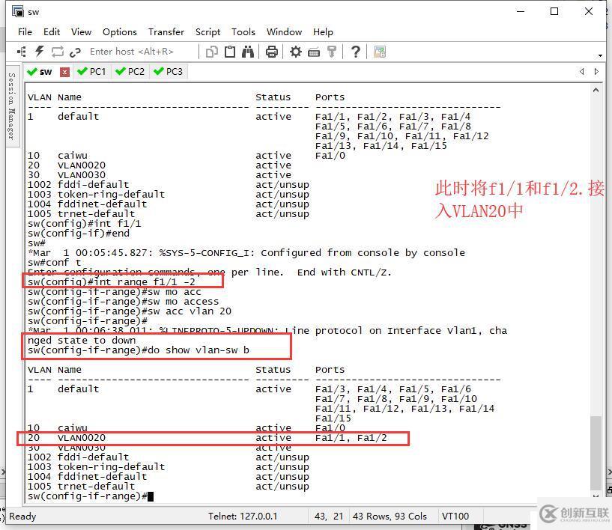Open the Help menu
Image resolution: width=612 pixels, height=530 pixels.
(323, 32)
